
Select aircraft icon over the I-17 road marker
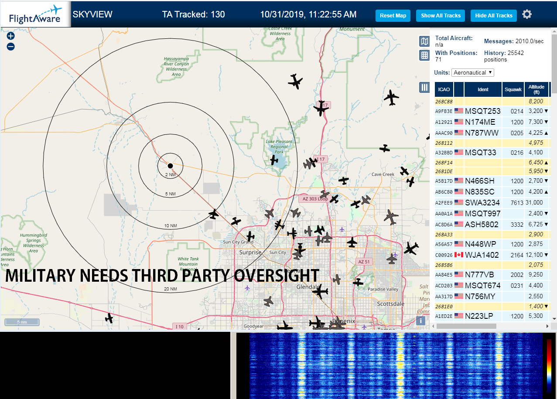pyautogui.click(x=321, y=108)
